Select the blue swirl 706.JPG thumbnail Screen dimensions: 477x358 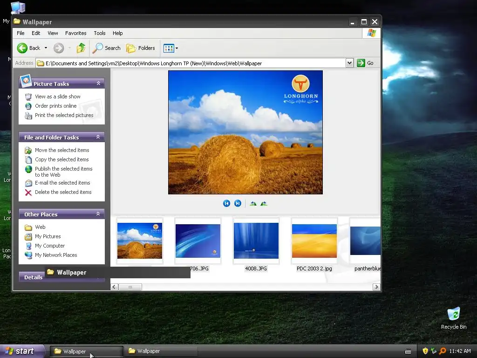[x=198, y=241]
